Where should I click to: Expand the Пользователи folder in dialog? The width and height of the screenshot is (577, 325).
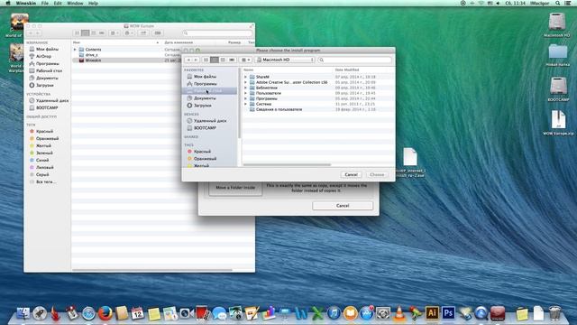[x=245, y=93]
